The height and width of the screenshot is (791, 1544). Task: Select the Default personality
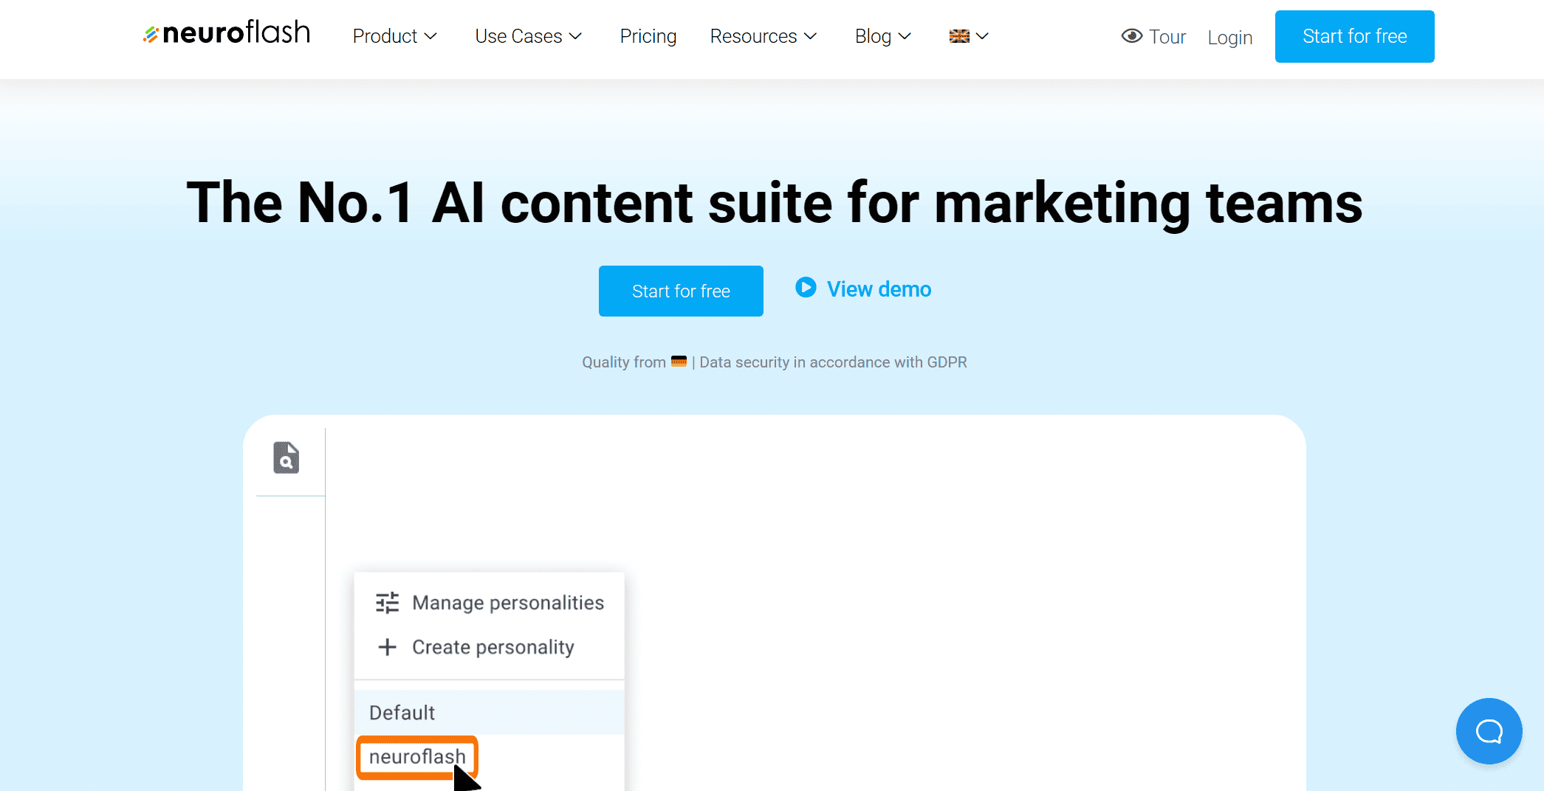pyautogui.click(x=490, y=712)
